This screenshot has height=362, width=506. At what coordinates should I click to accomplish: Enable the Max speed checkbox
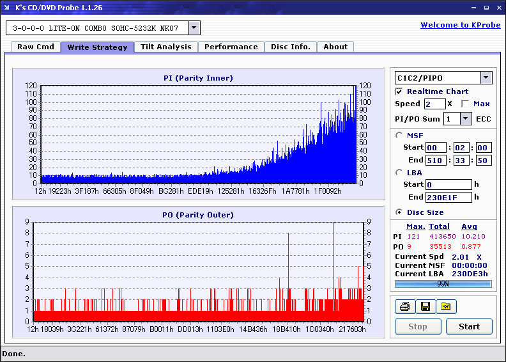click(x=465, y=104)
